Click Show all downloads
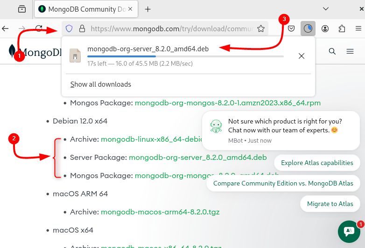 101,84
